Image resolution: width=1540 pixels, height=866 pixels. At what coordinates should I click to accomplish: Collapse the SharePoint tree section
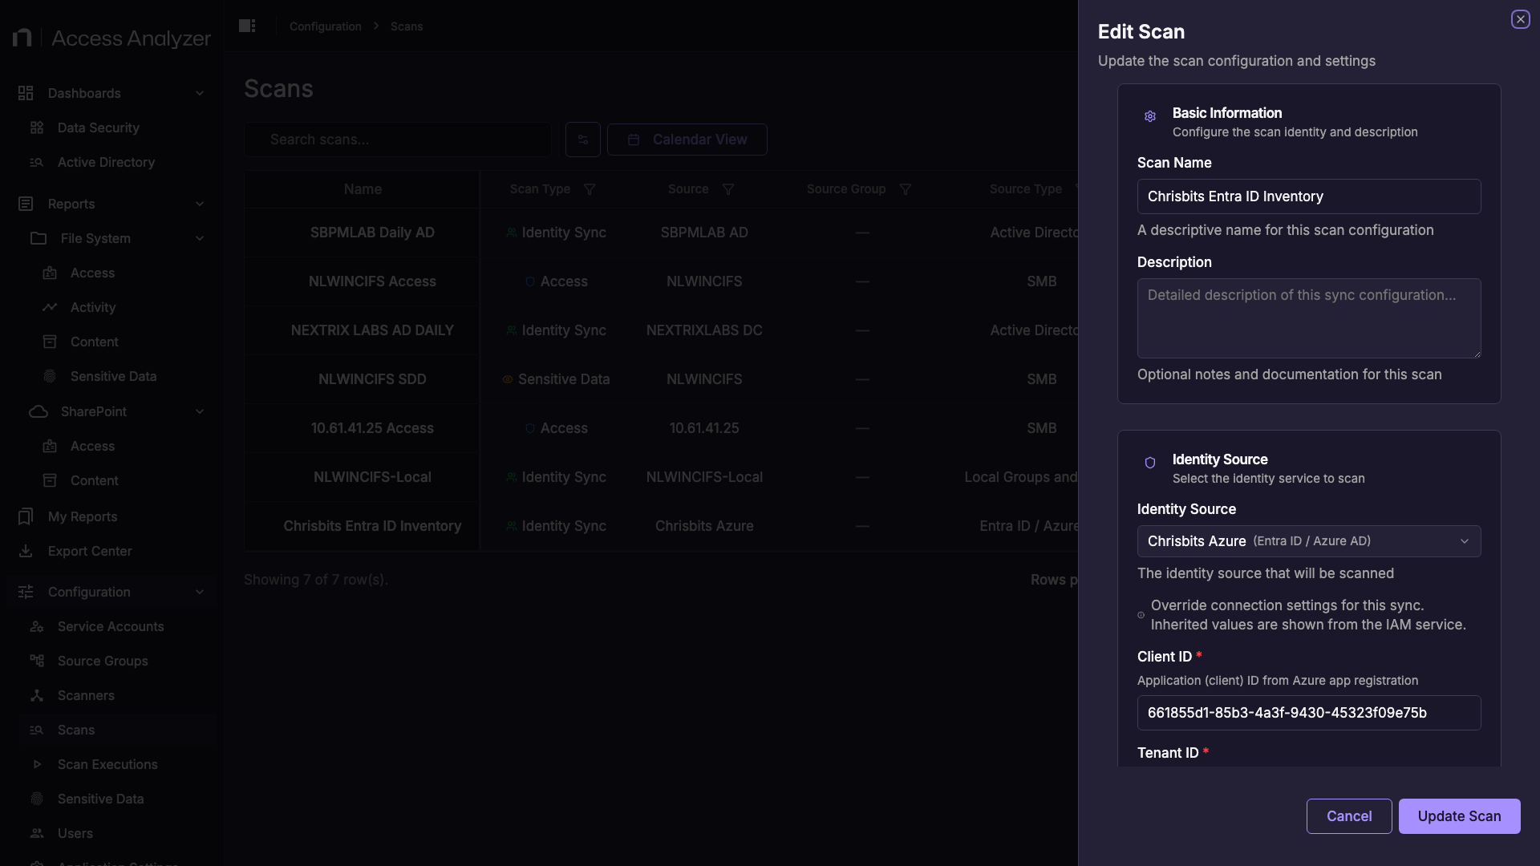click(200, 411)
